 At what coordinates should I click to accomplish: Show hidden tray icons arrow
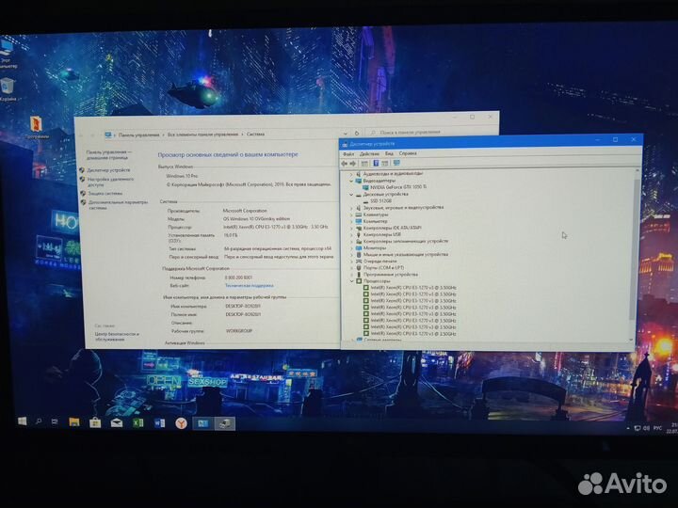628,428
